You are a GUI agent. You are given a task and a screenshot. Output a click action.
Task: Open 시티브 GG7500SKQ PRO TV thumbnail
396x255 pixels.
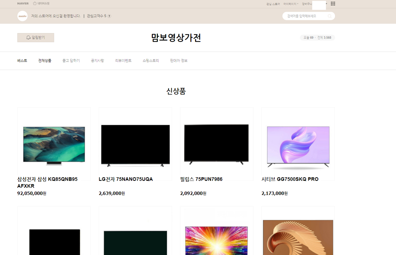298,144
